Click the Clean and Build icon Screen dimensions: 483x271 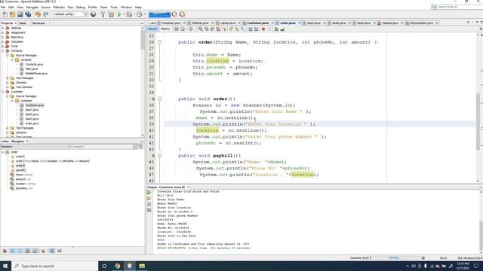click(111, 14)
